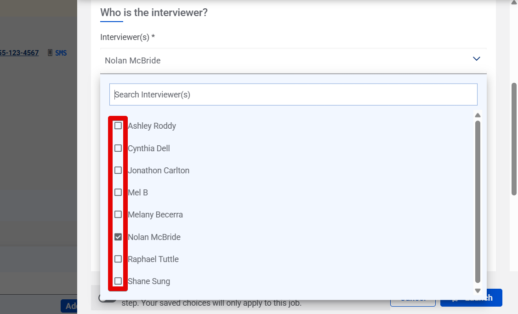Check the box beside Raphael Tuttle

coord(118,258)
